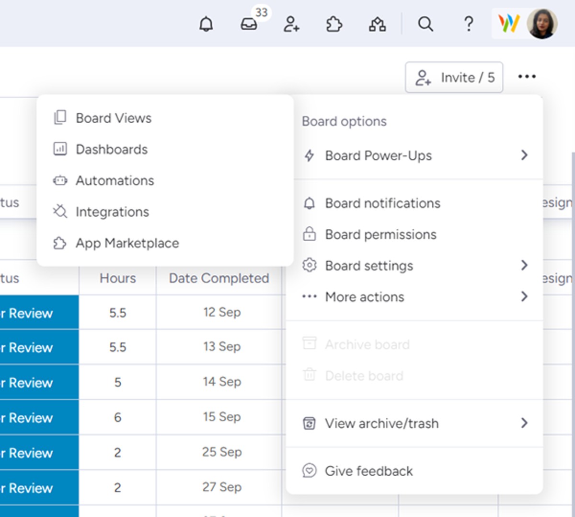
Task: Expand the View archive/trash submenu arrow
Action: point(524,423)
